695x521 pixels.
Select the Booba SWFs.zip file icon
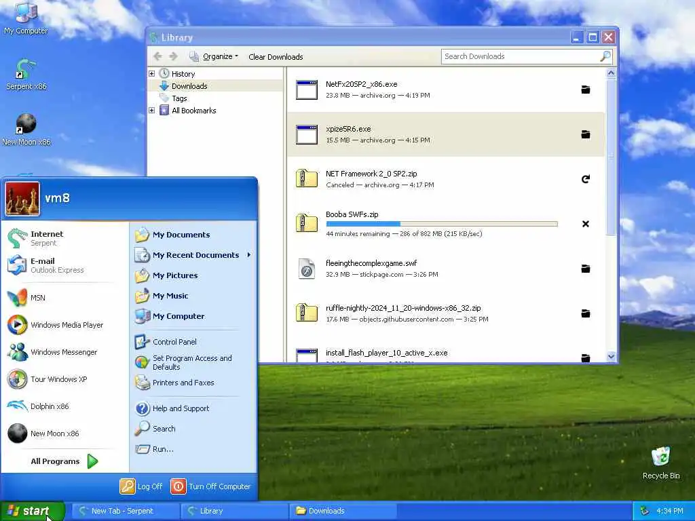click(x=307, y=223)
